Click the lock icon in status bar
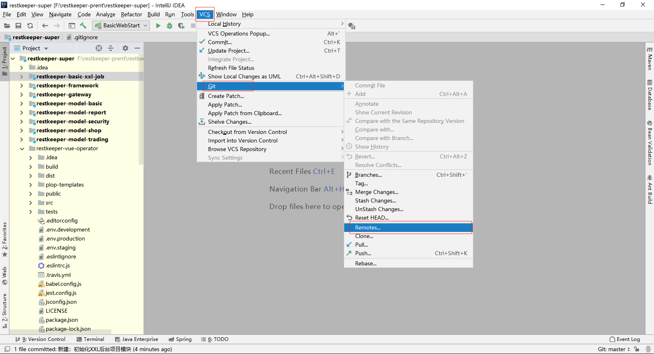Viewport: 654px width, 354px height. tap(637, 349)
